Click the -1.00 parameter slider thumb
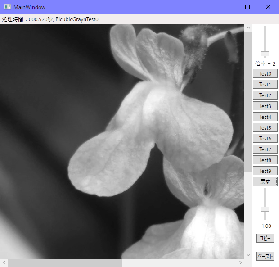The image size is (279, 267). 265,209
